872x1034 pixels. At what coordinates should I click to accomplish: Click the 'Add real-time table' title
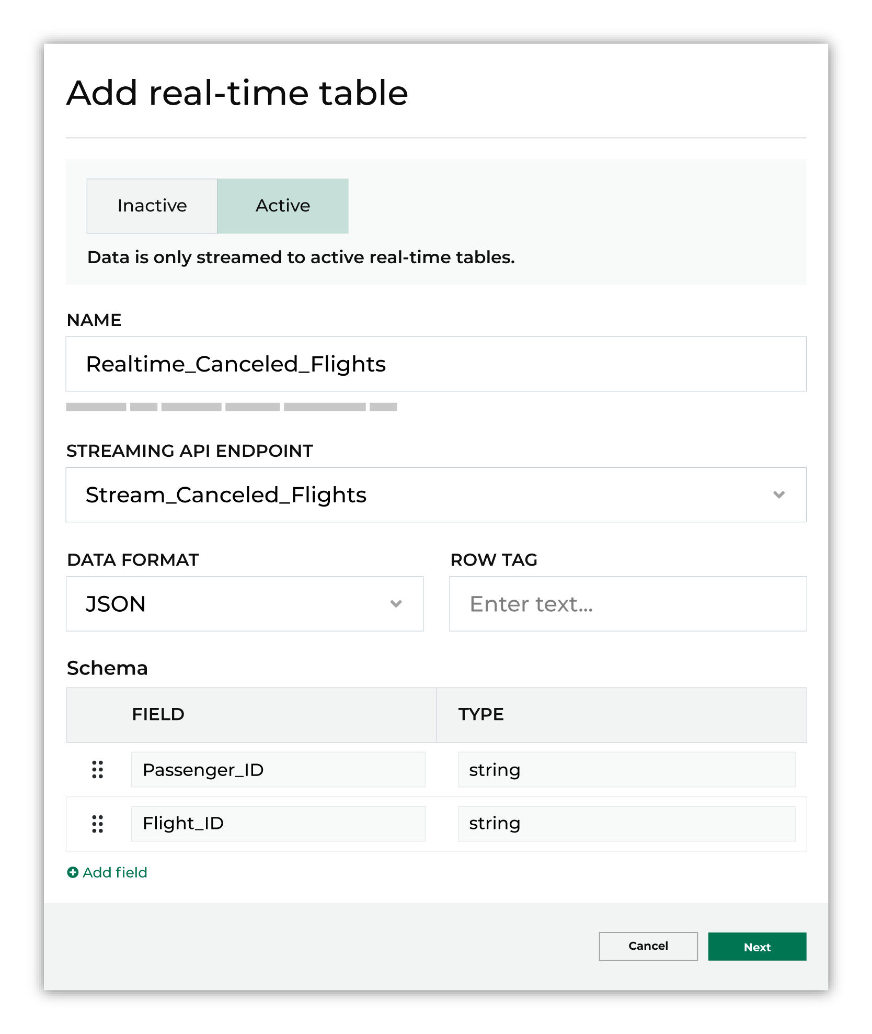[237, 93]
